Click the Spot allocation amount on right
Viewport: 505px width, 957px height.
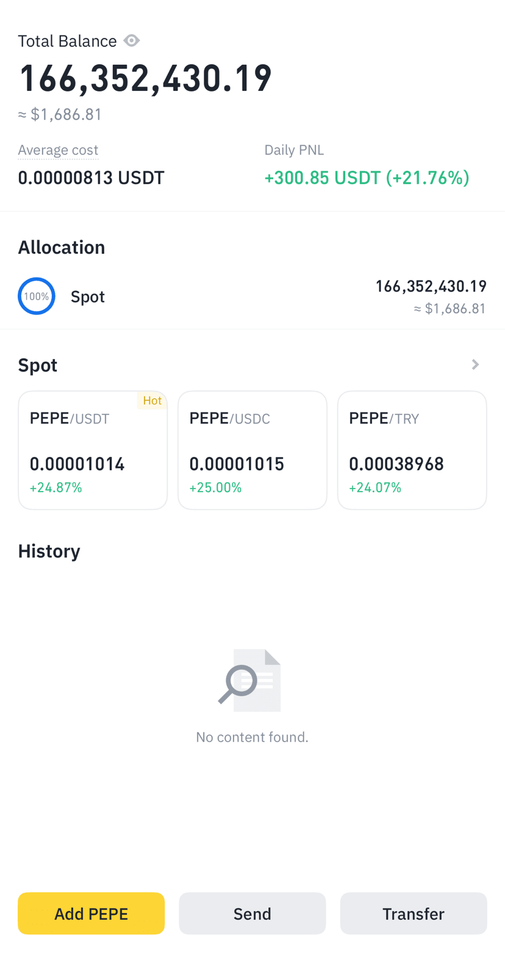(x=431, y=286)
